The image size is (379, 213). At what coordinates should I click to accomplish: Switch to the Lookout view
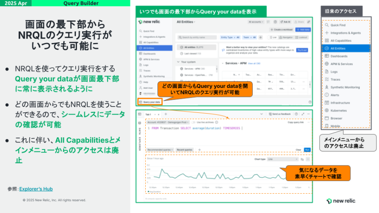301,37
